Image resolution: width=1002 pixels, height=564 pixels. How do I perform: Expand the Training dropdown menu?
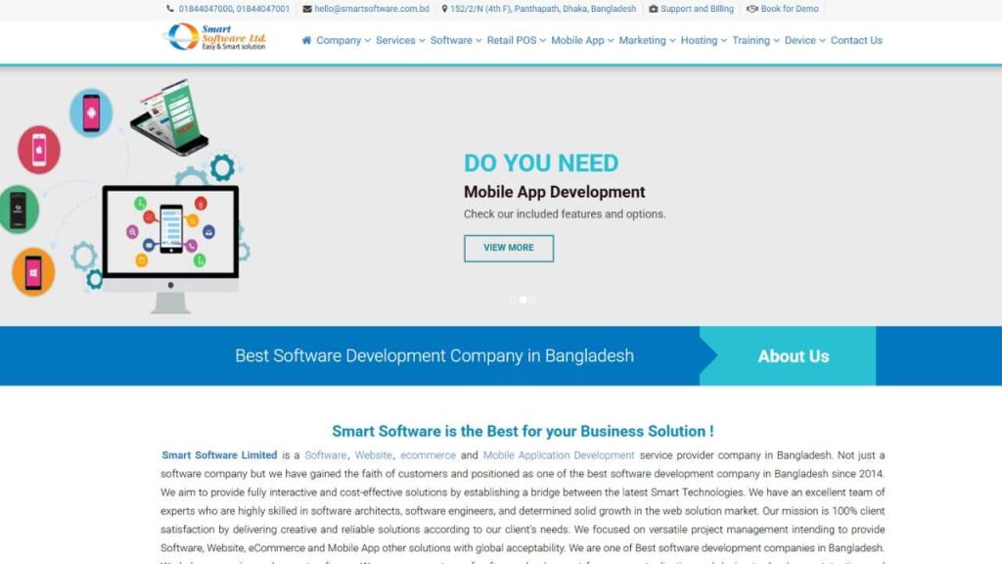[x=755, y=40]
